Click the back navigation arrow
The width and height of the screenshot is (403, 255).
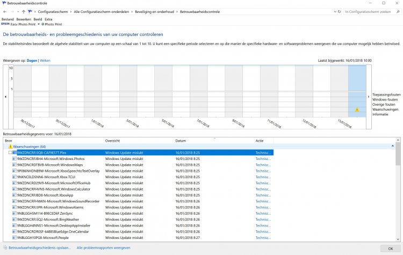click(x=4, y=11)
